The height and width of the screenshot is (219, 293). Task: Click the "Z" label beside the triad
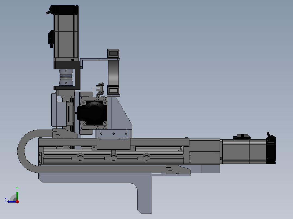pos(5,200)
